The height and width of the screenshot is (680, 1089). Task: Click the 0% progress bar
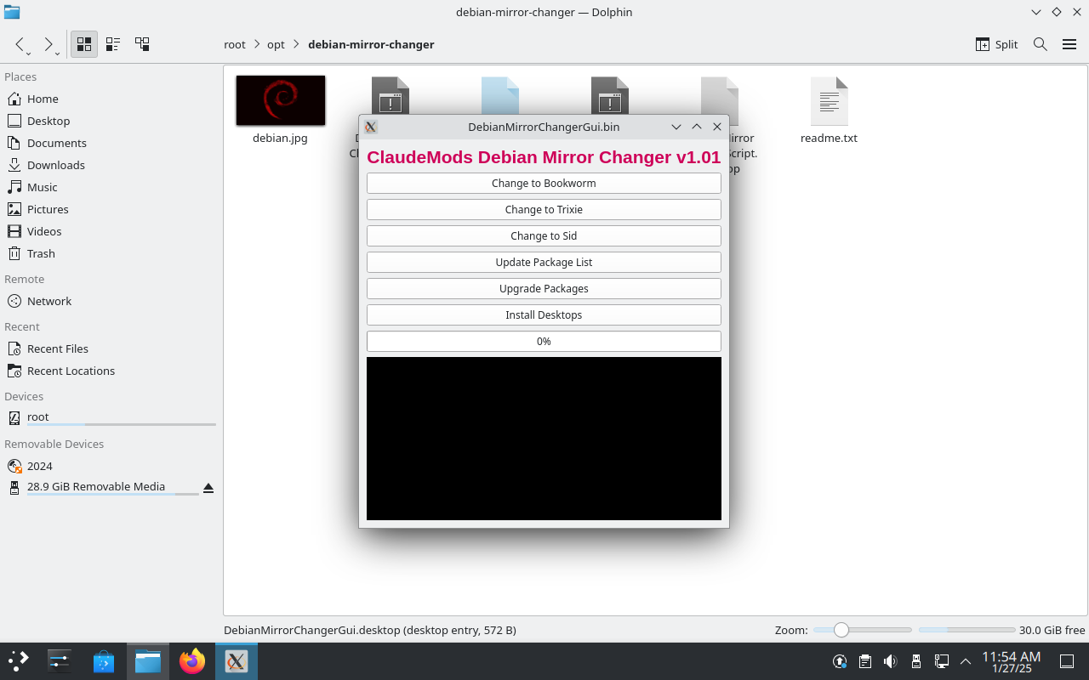pos(544,341)
